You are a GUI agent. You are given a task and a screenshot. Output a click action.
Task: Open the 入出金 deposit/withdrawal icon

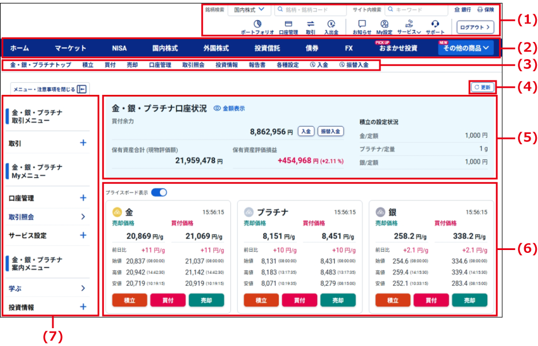tap(331, 24)
